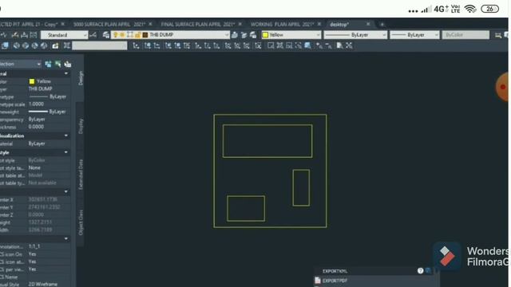The width and height of the screenshot is (511, 287).
Task: Click the light-blue icon at start of second toolbar row
Action: (x=5, y=46)
